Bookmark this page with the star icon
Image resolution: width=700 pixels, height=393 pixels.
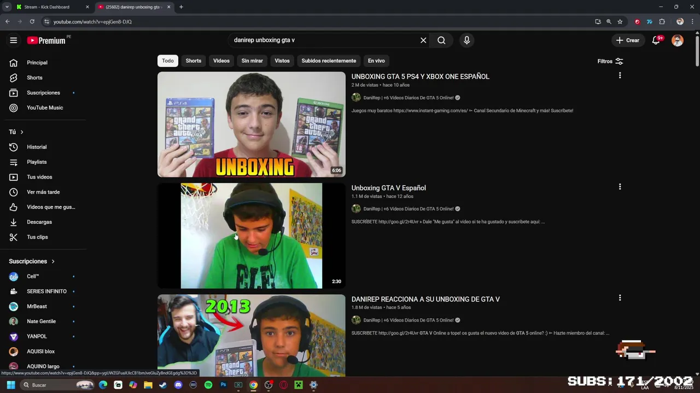tap(620, 22)
